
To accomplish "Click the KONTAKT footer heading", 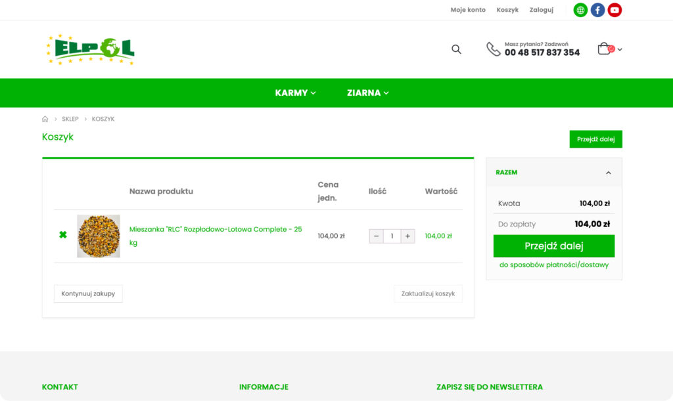I will 60,387.
